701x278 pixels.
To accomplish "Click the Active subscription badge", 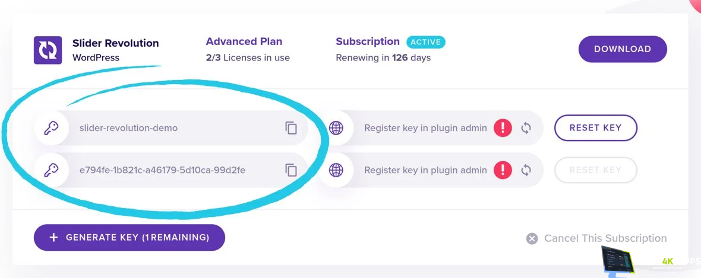I will coord(425,42).
